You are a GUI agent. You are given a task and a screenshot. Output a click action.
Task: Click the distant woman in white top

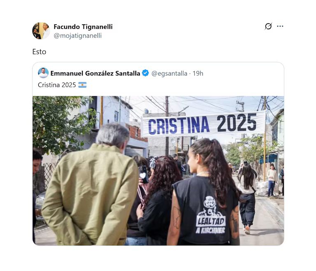pyautogui.click(x=272, y=178)
